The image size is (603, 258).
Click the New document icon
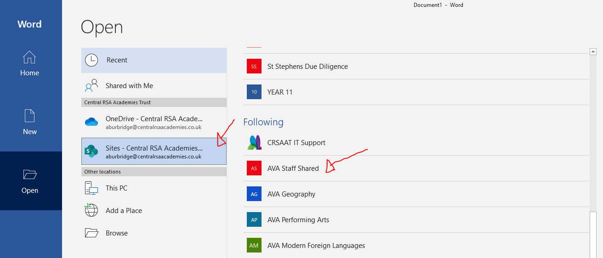click(x=29, y=116)
